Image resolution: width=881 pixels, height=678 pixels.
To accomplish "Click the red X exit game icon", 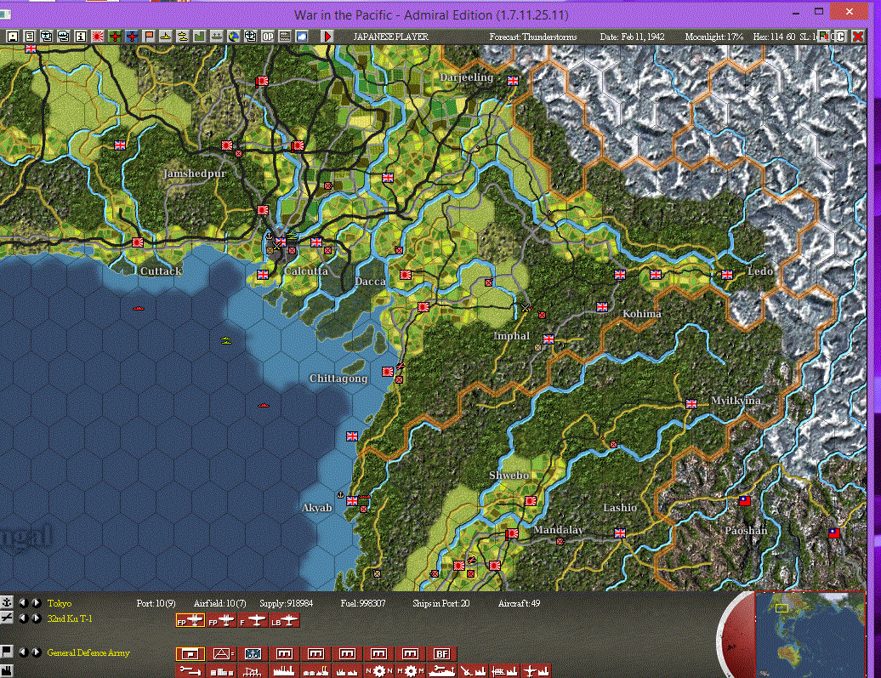I will click(x=858, y=37).
